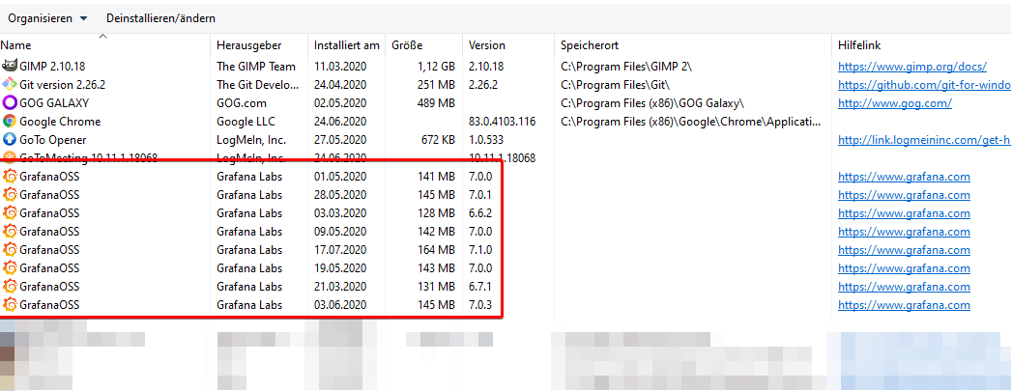Open the link.logmeininc.com help link

(924, 140)
